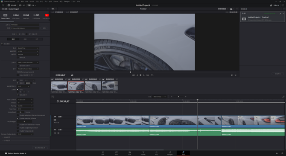Expand the Timeline Frame Rate dropdown
Viewport: 286px width, 156px height.
tap(28, 69)
